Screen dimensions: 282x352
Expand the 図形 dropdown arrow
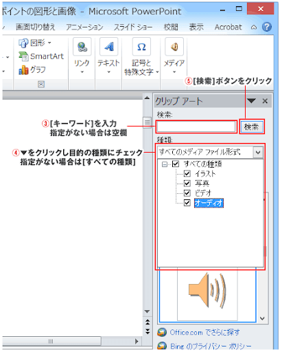(x=49, y=43)
